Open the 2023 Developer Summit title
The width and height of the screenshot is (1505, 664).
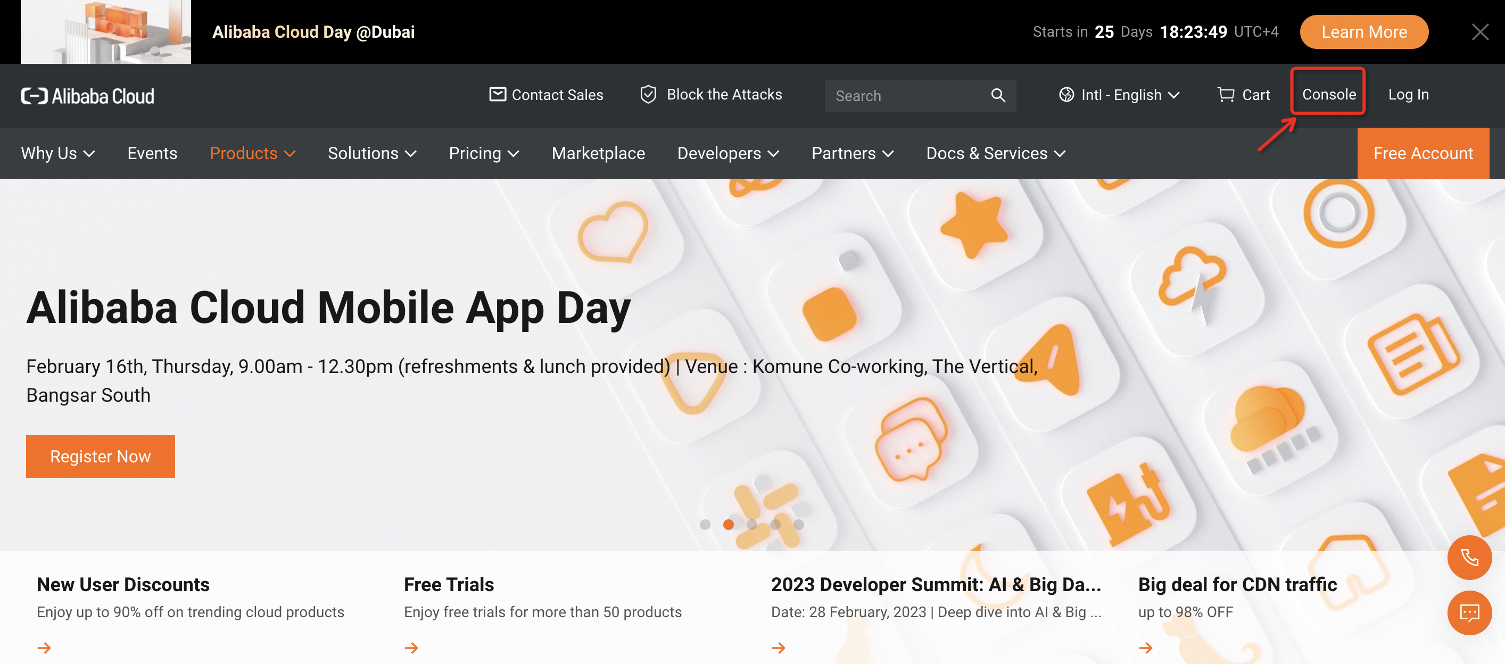936,585
